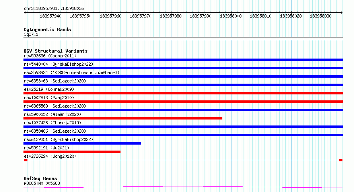This screenshot has width=354, height=192.
Task: Click ruler position 183958020
Action: [x=291, y=16]
